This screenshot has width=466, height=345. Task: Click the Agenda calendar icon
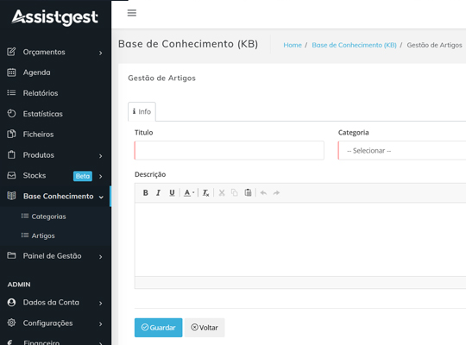click(x=11, y=72)
